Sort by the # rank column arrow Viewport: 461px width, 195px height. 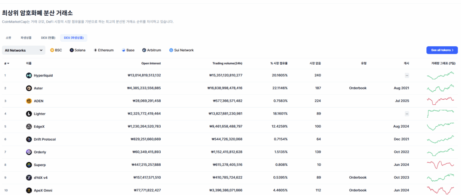tap(8, 63)
